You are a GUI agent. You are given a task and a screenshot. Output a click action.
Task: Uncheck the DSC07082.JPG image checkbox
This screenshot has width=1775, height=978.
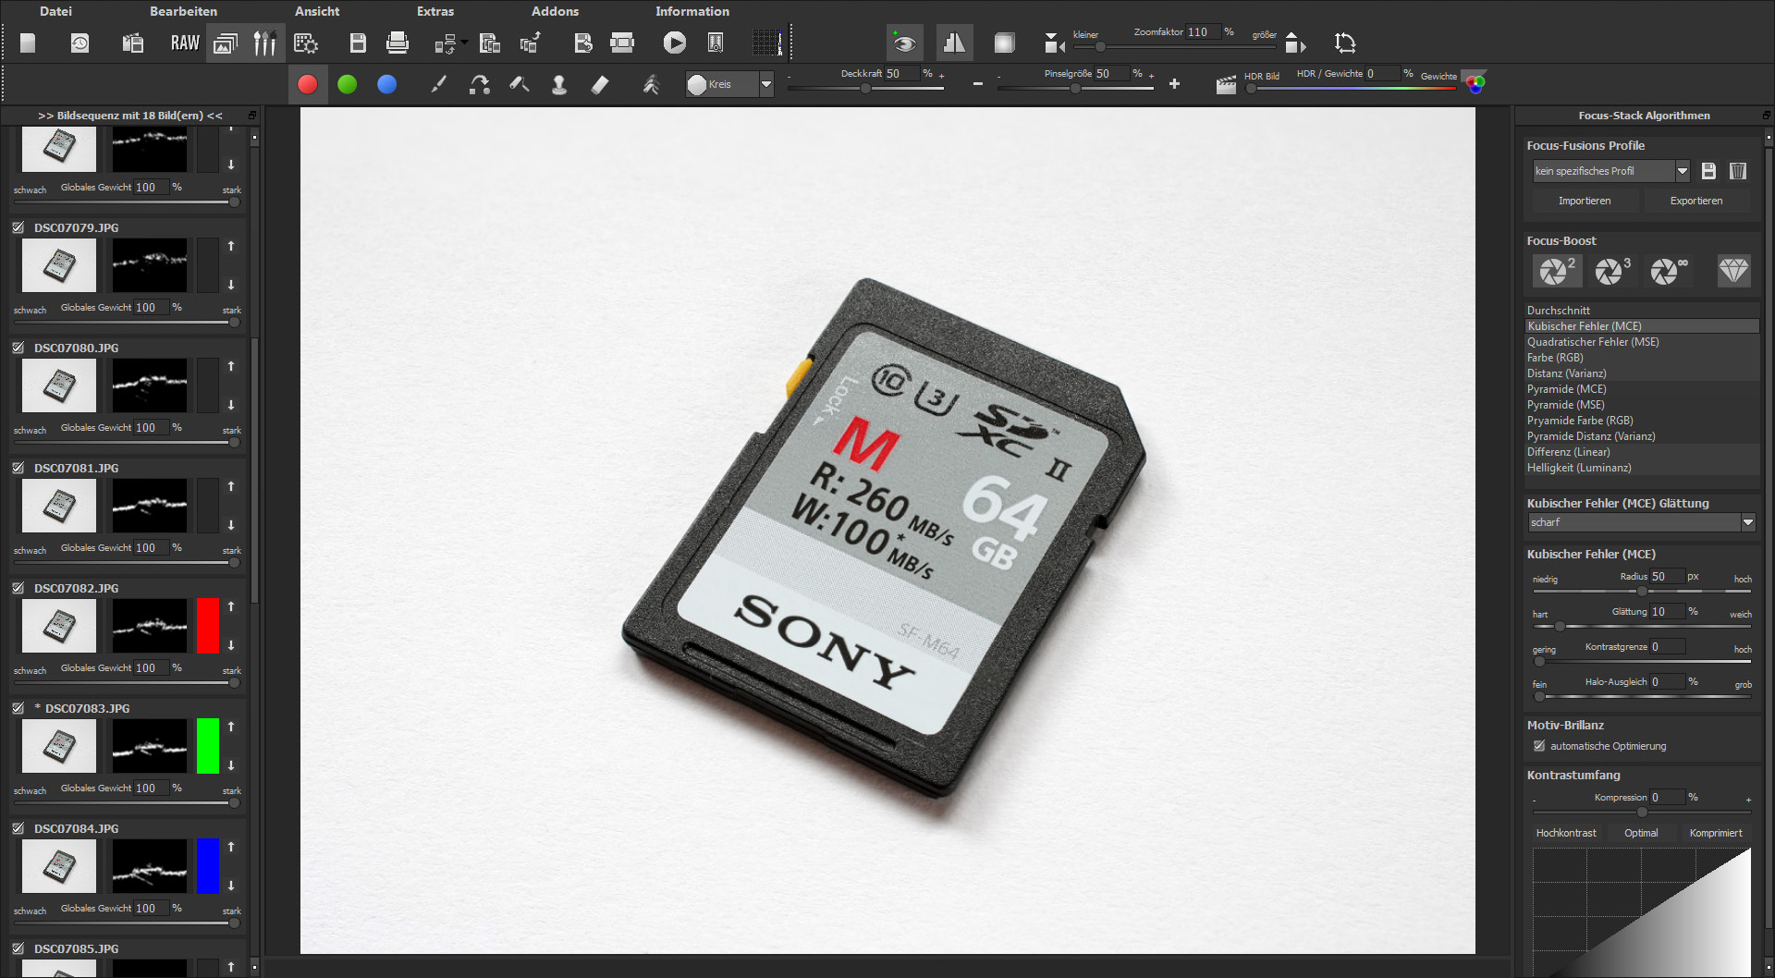18,588
